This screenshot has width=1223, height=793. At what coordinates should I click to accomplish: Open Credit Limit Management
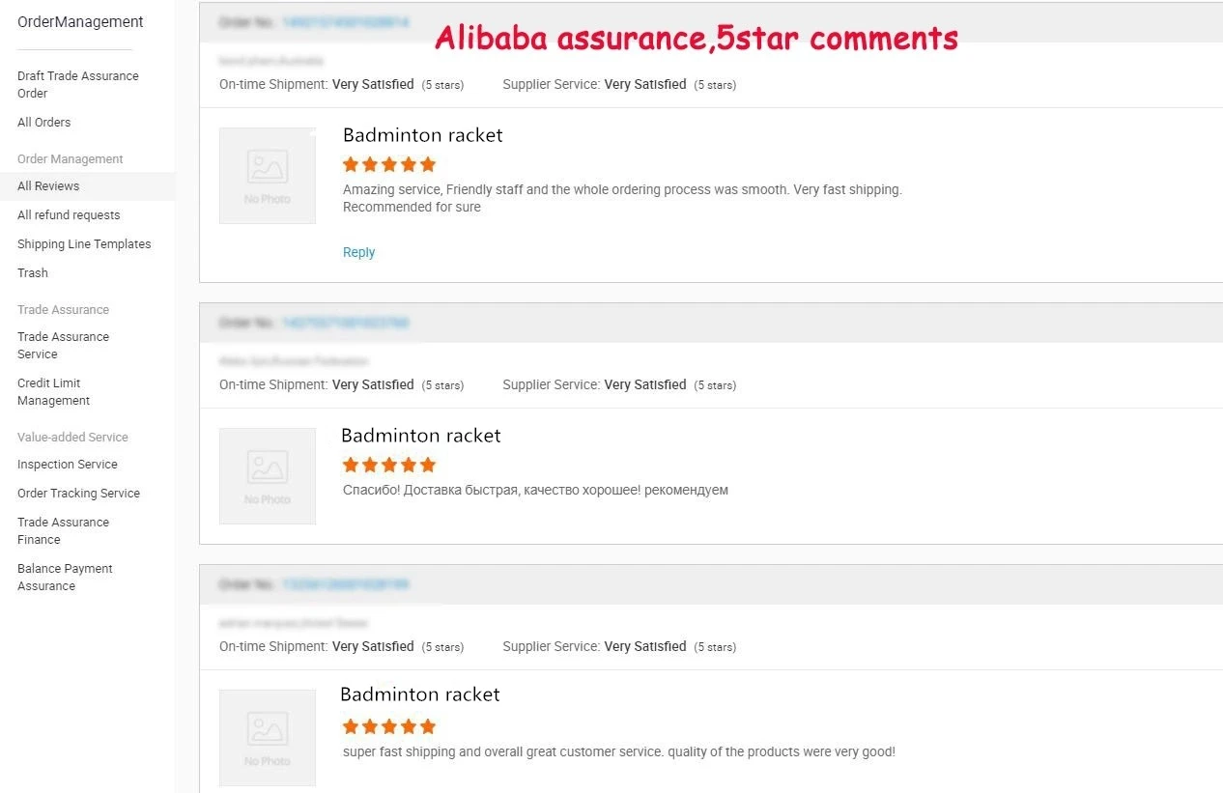(53, 391)
